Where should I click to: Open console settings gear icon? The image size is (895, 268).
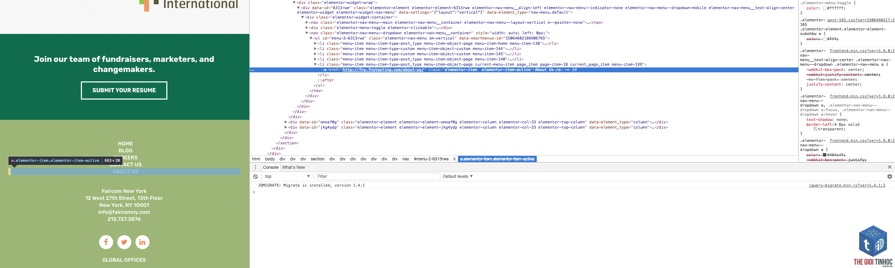pos(890,176)
